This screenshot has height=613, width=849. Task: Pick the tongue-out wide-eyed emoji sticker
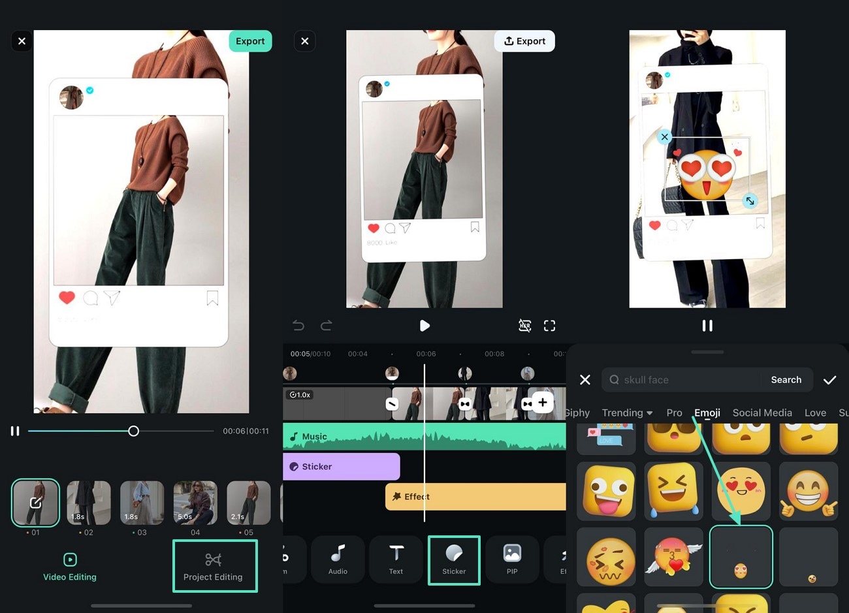(x=607, y=491)
